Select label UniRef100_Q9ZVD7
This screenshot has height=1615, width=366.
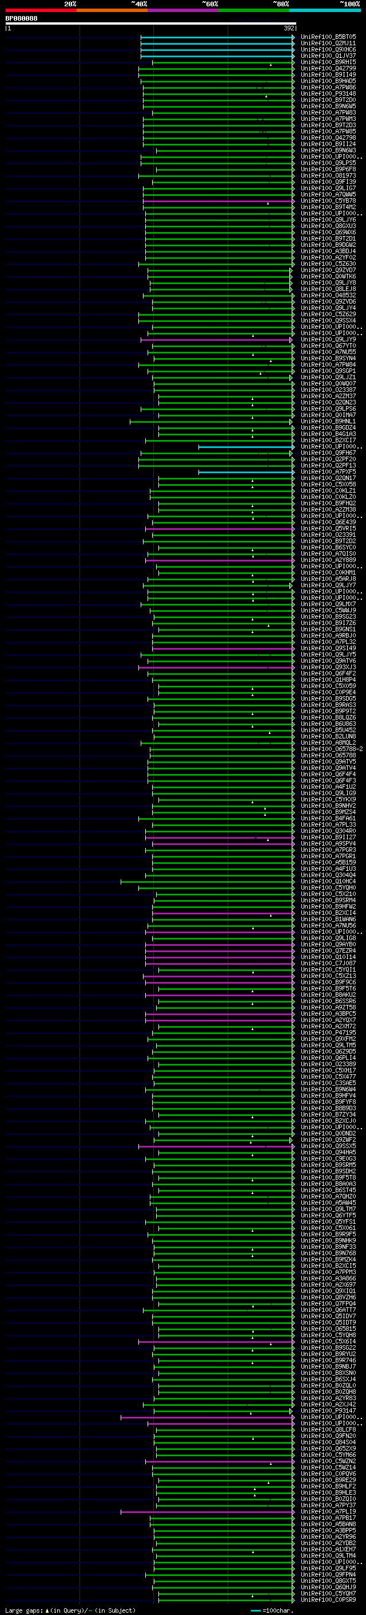[x=328, y=270]
